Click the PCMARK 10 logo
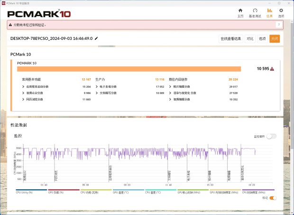Viewport: 294px width, 215px height. click(39, 14)
